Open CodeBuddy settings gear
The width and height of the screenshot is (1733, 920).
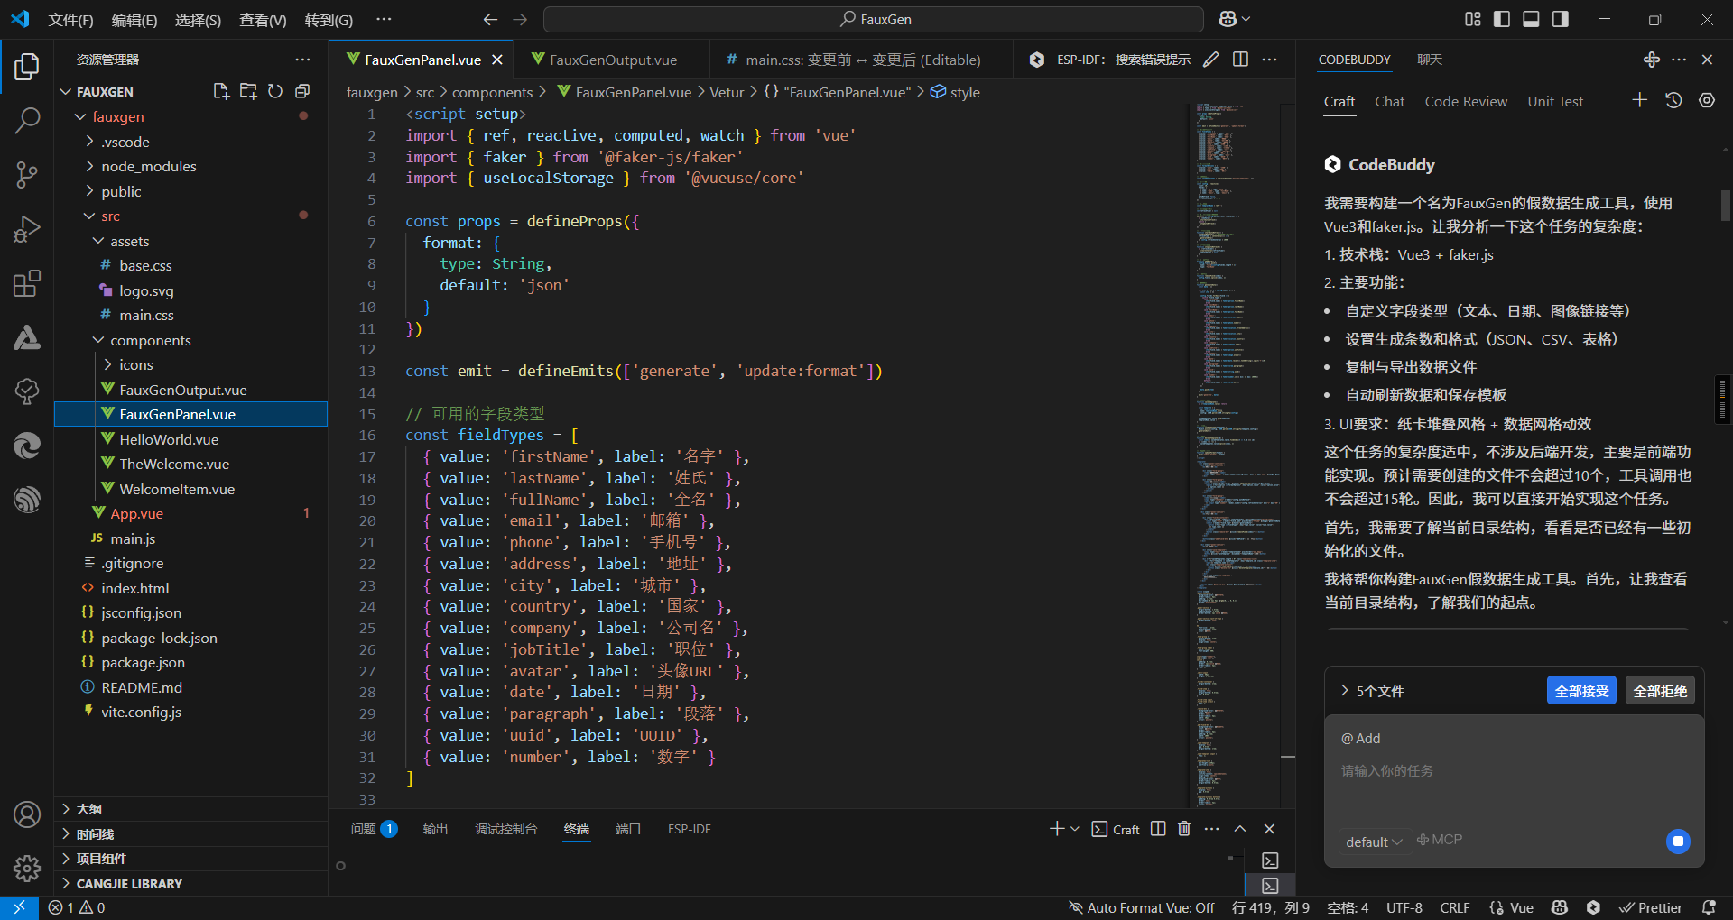tap(1707, 100)
